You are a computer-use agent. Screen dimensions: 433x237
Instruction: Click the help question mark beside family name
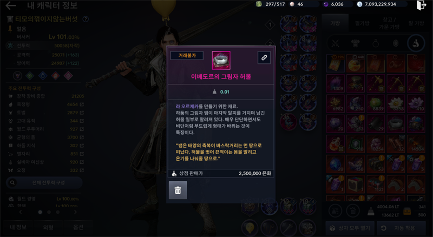click(86, 19)
